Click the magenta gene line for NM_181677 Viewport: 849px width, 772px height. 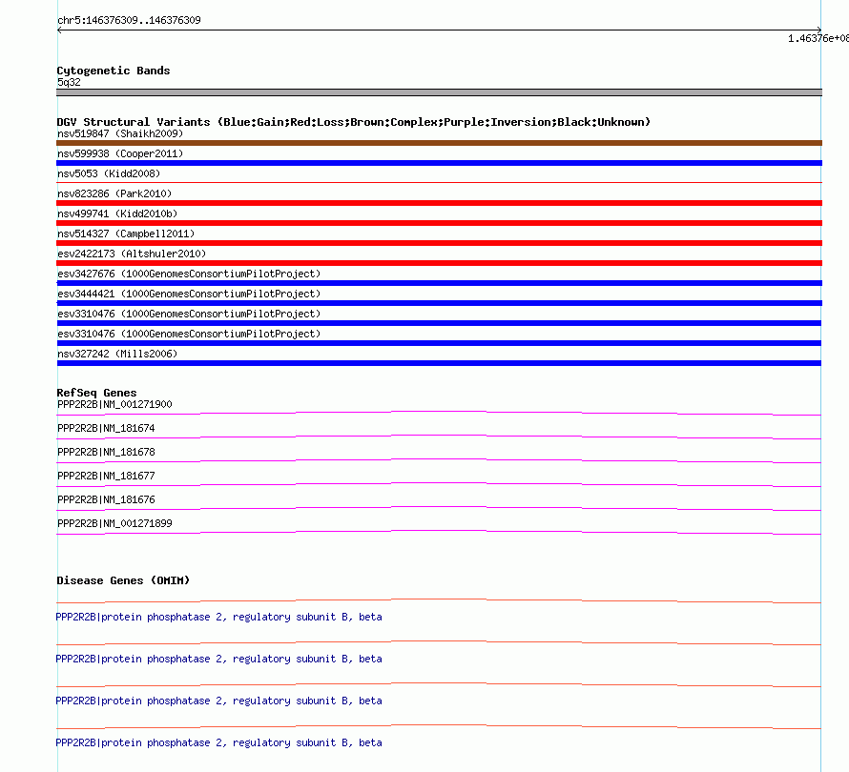click(x=439, y=485)
